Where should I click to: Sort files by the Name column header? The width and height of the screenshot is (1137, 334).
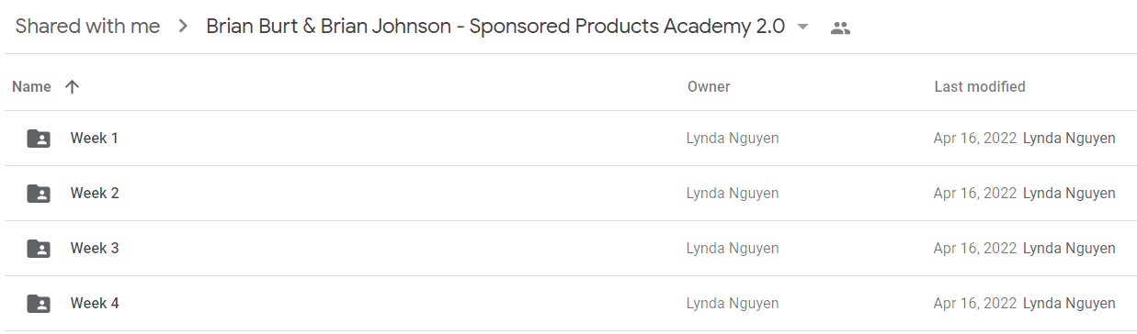click(x=31, y=87)
